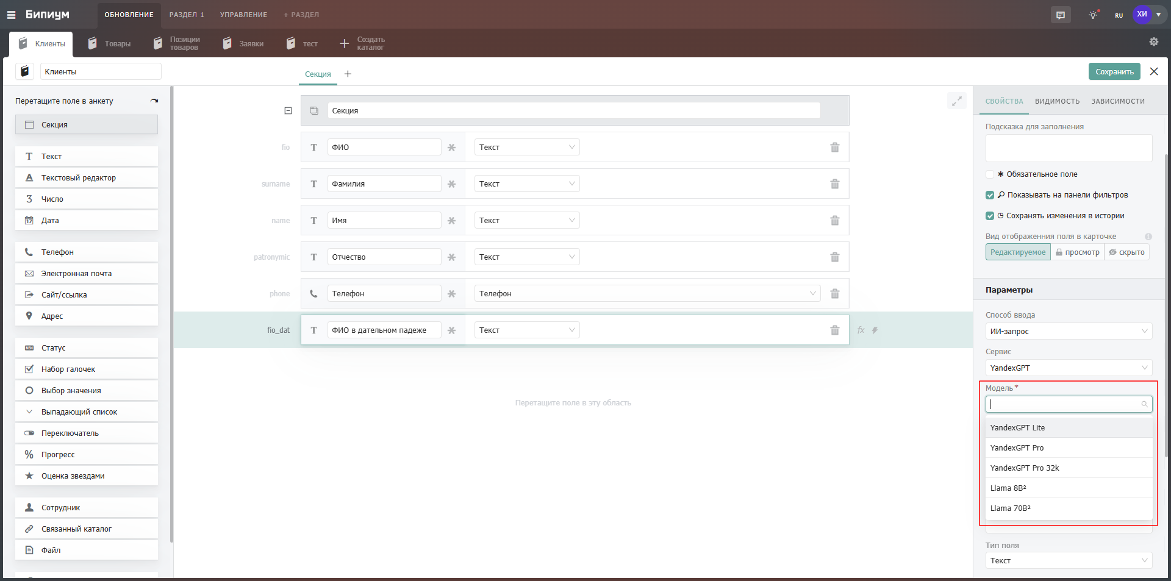Screen dimensions: 1171x581
Task: Click the add section plus icon
Action: pos(348,74)
